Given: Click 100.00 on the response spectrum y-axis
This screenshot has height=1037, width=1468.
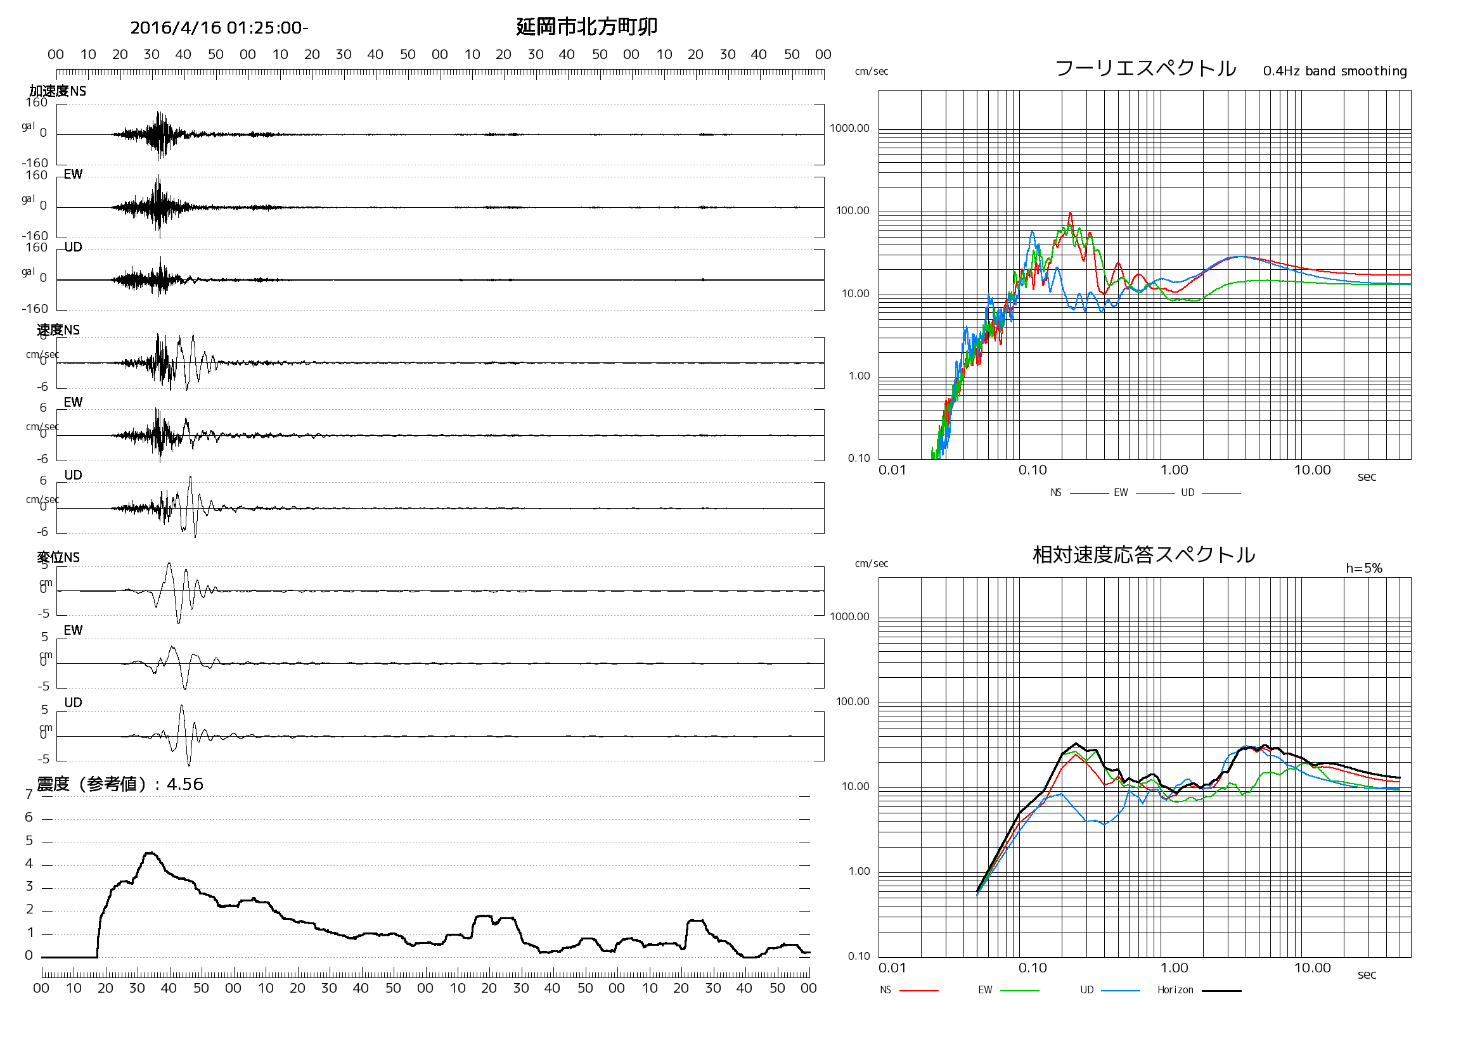Looking at the screenshot, I should click(853, 702).
